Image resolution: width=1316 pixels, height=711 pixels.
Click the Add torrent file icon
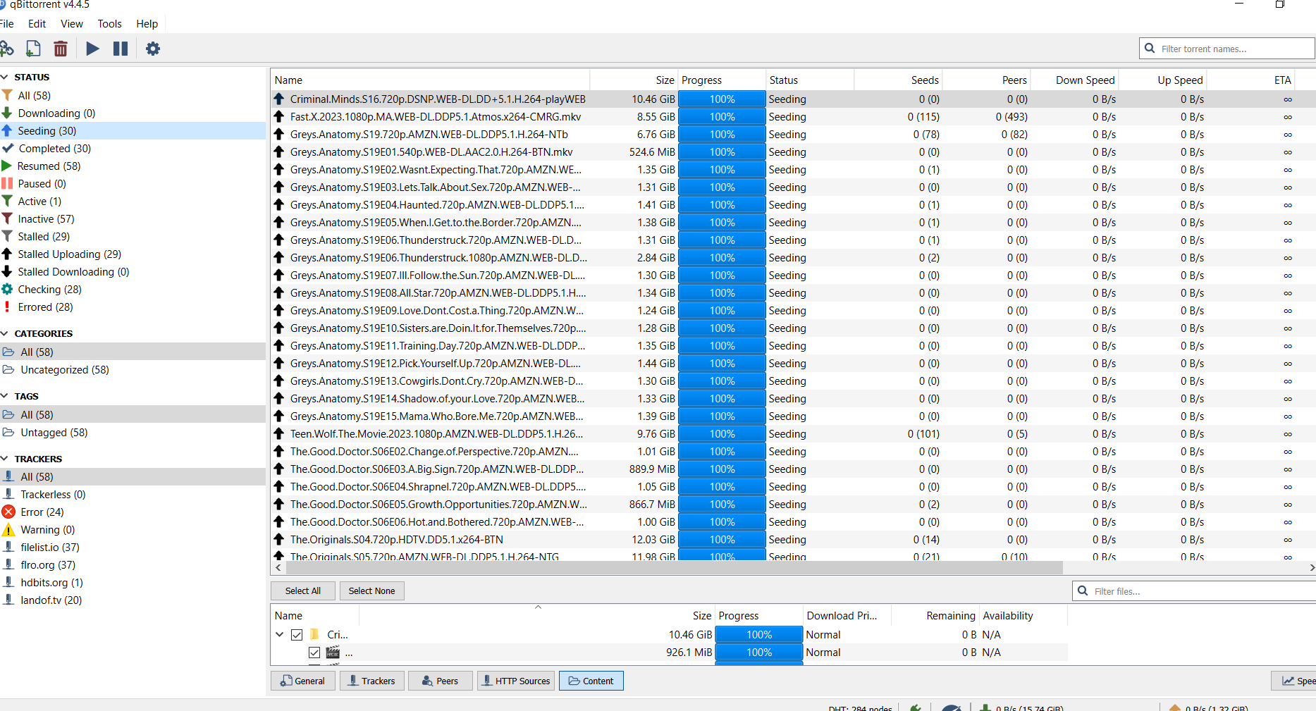tap(32, 49)
